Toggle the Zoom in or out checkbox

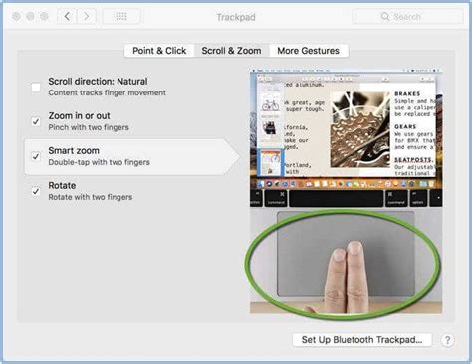coord(36,121)
